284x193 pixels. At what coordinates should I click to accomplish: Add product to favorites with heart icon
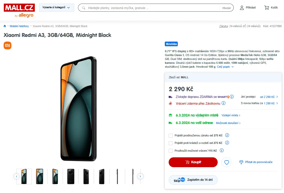coord(226,162)
